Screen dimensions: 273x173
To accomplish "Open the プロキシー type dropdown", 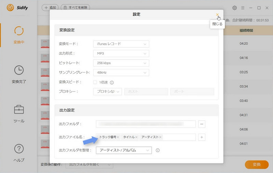I will click(107, 92).
